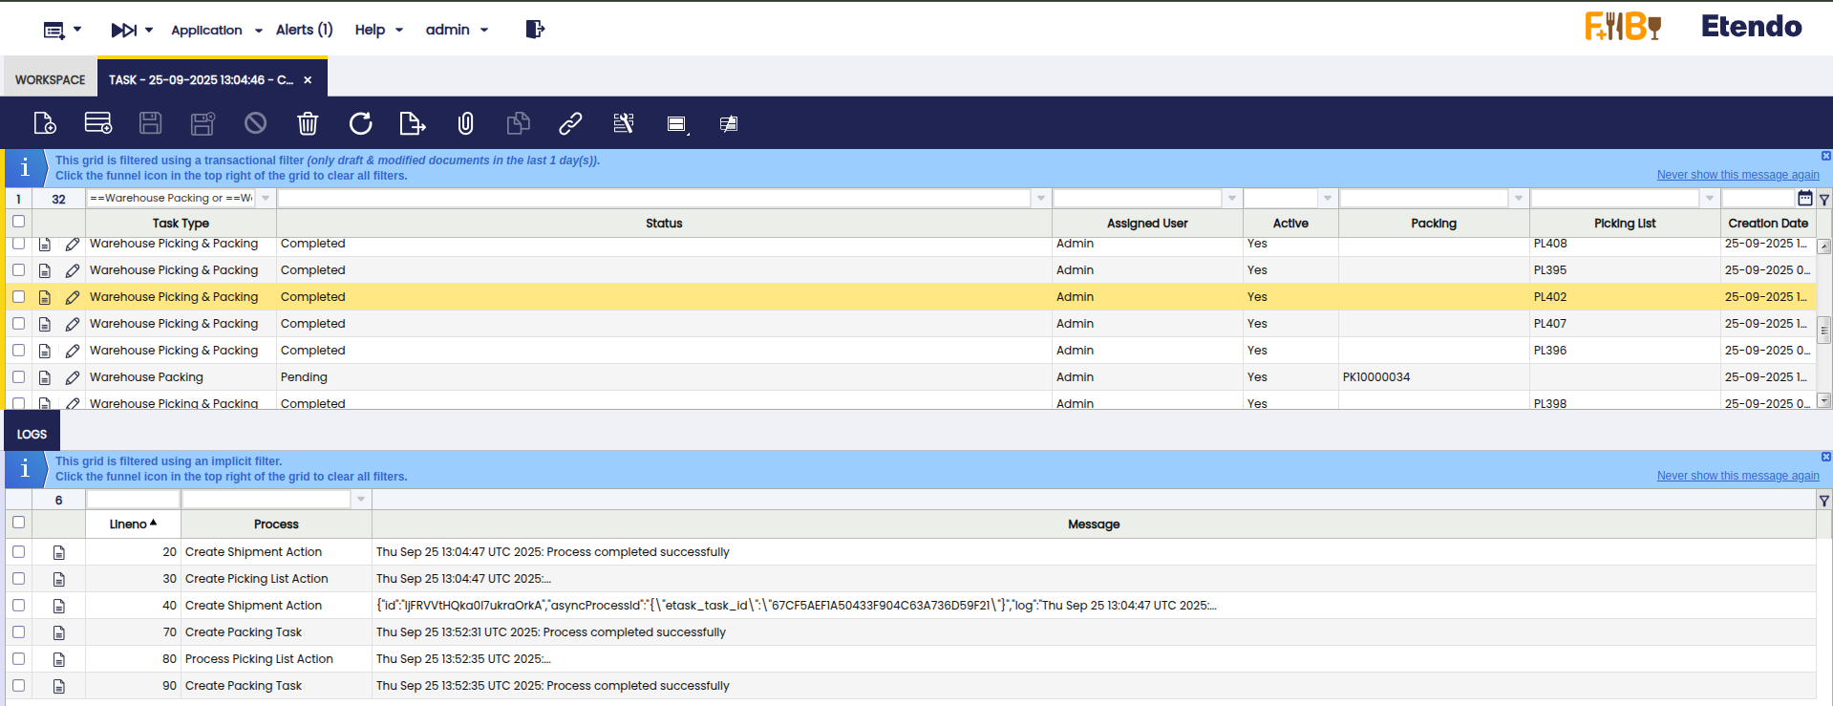1833x706 pixels.
Task: Expand the Assigned User filter dropdown
Action: (1231, 199)
